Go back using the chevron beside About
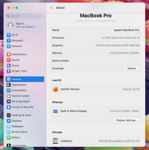 pos(52,8)
